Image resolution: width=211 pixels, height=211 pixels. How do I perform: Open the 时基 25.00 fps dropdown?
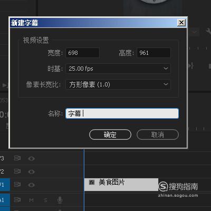pyautogui.click(x=118, y=69)
